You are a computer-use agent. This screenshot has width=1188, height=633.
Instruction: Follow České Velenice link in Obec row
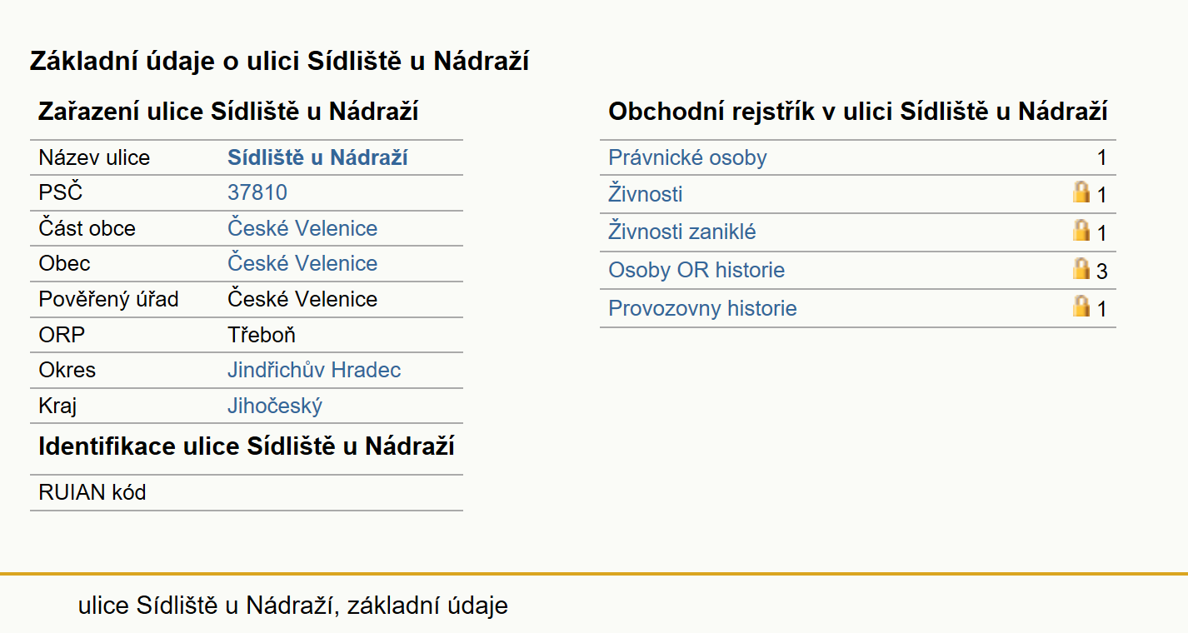(302, 263)
